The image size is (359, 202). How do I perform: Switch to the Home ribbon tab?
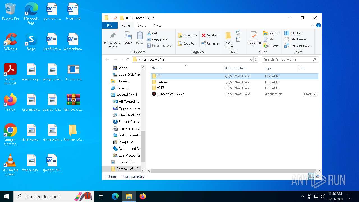(x=126, y=26)
